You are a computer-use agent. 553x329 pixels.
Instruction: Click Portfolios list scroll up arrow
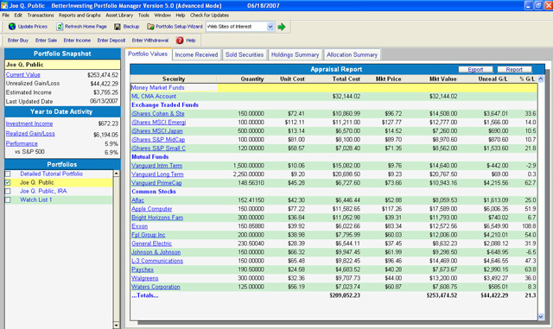point(116,174)
